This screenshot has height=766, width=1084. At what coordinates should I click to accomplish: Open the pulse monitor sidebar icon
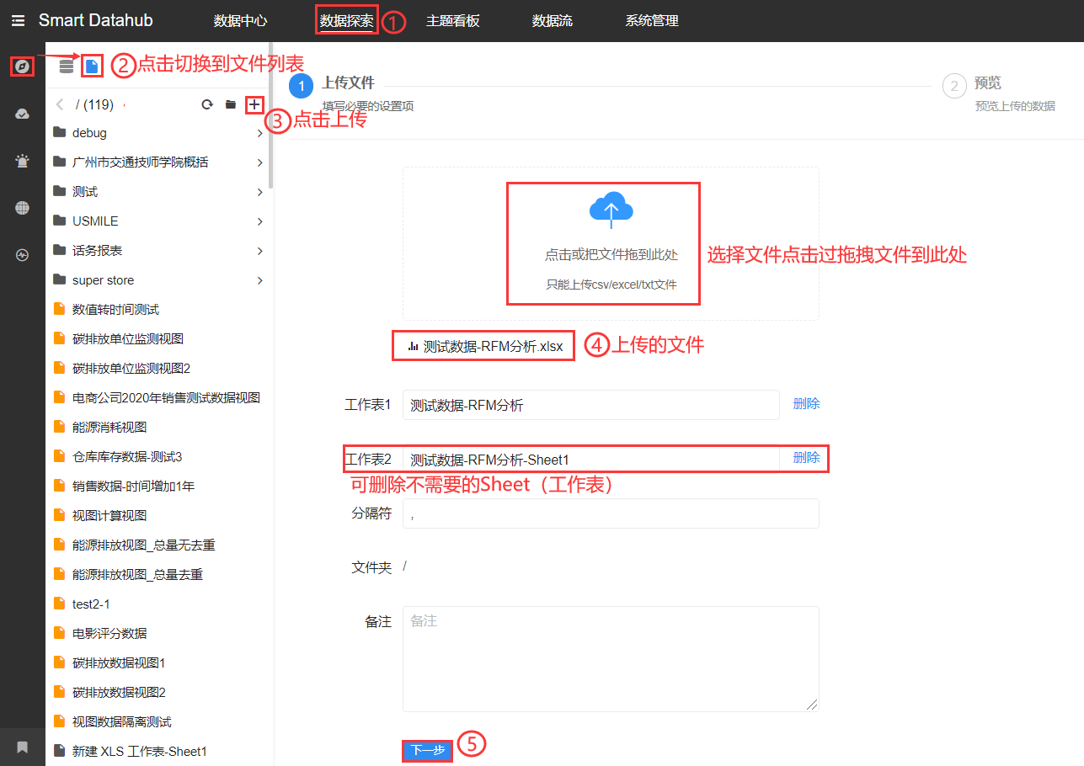(x=23, y=255)
